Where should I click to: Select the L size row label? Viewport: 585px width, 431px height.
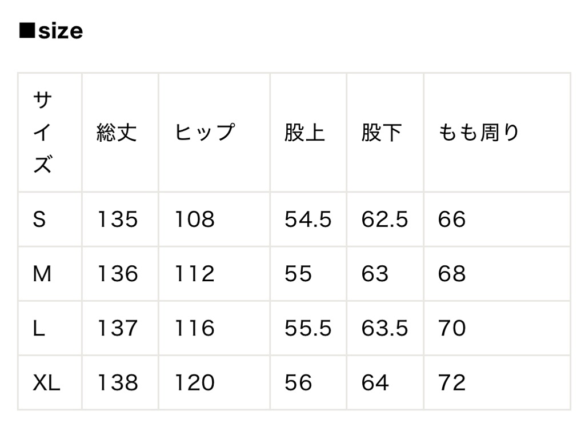coord(38,328)
